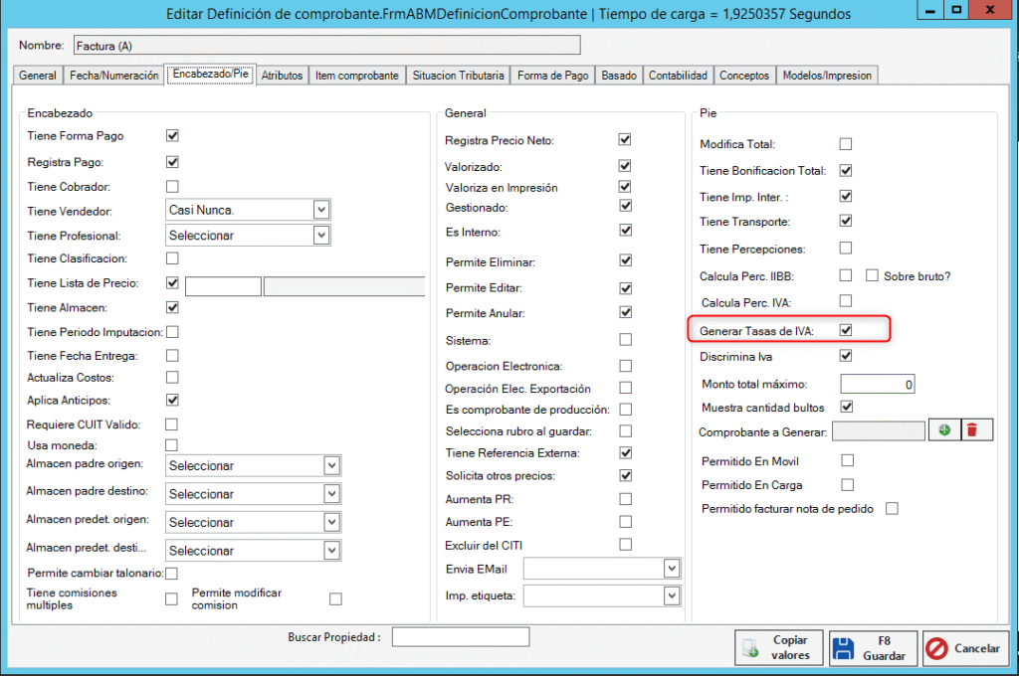Enable the Modifica Total checkbox

pos(846,144)
